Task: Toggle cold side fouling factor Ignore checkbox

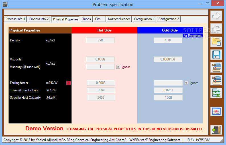Action: pyautogui.click(x=186, y=83)
